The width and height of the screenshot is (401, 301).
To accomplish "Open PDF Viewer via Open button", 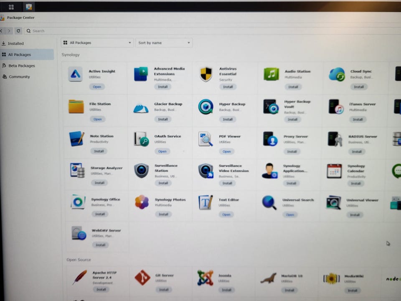I will tap(226, 151).
